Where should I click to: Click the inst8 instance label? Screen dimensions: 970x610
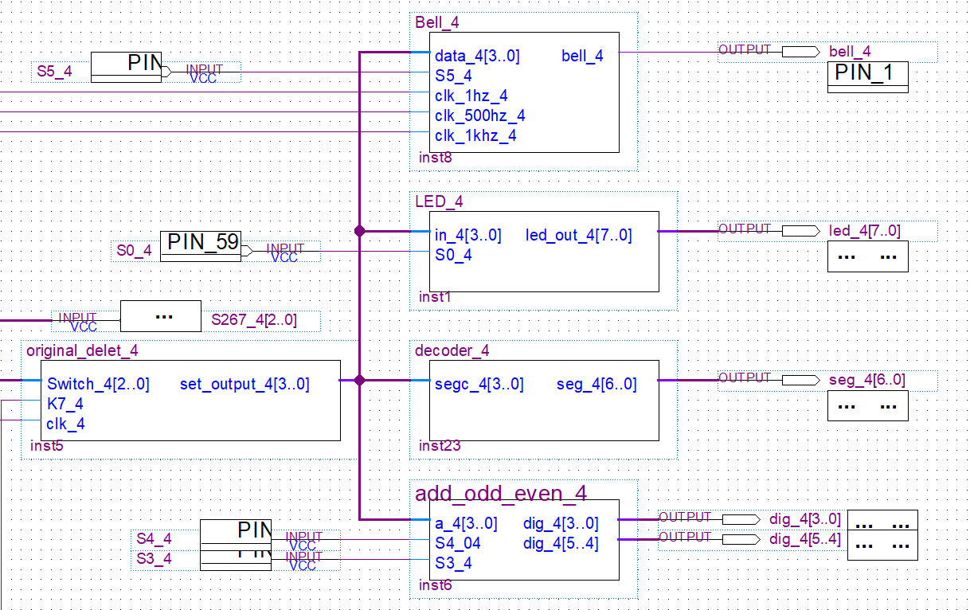click(436, 158)
